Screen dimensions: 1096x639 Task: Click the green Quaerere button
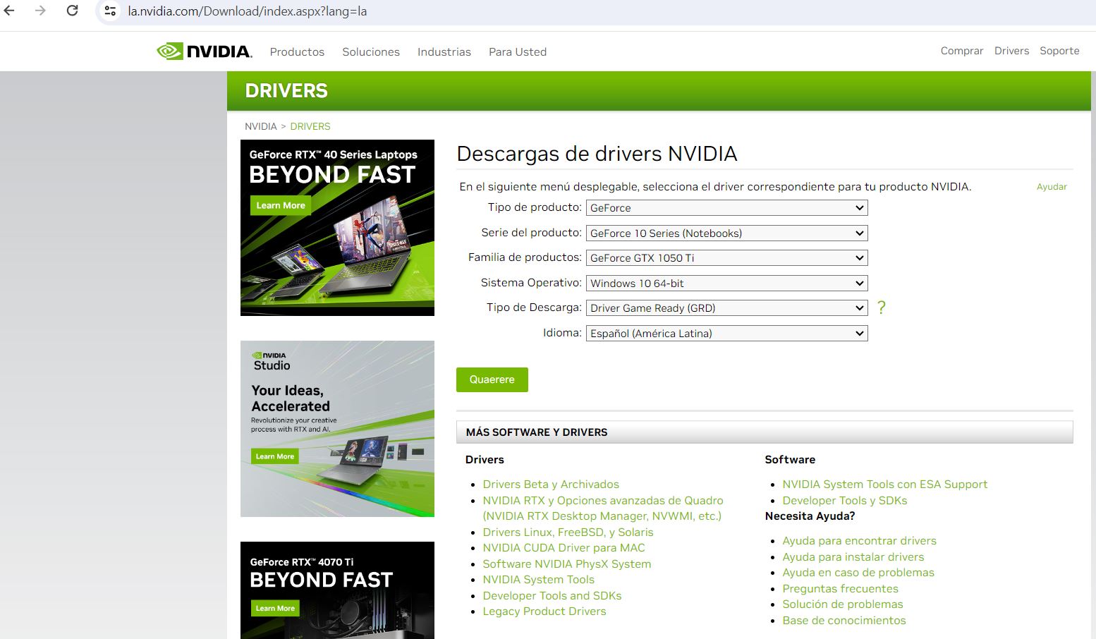coord(492,379)
